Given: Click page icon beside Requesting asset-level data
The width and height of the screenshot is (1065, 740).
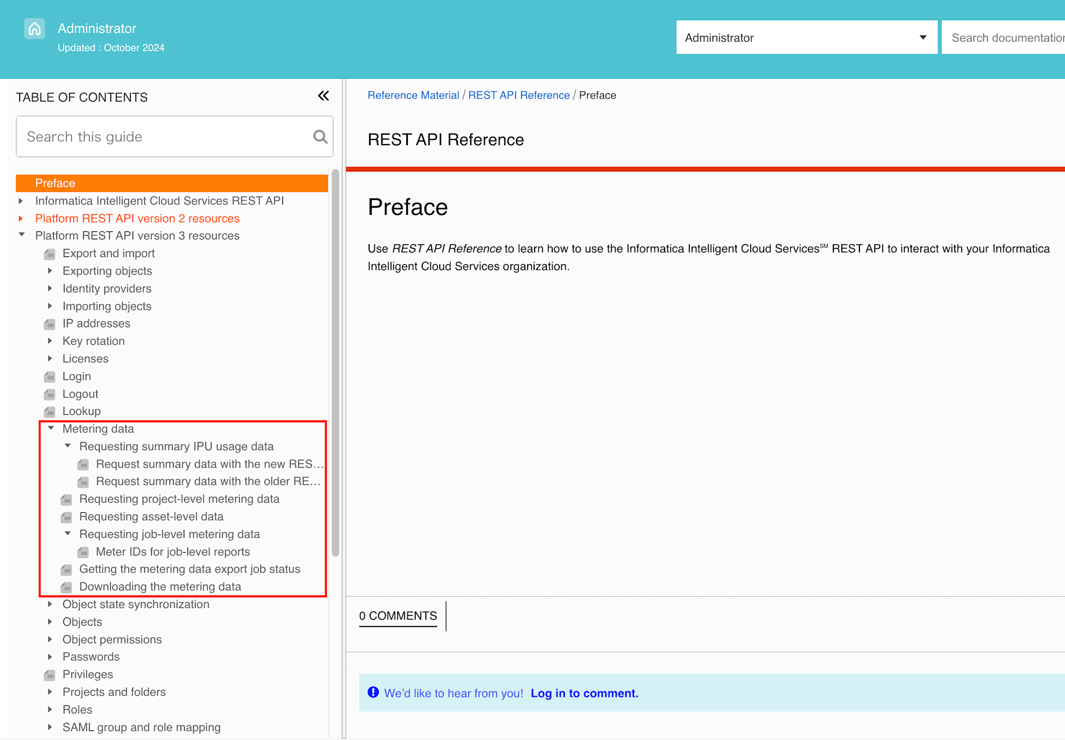Looking at the screenshot, I should [67, 517].
